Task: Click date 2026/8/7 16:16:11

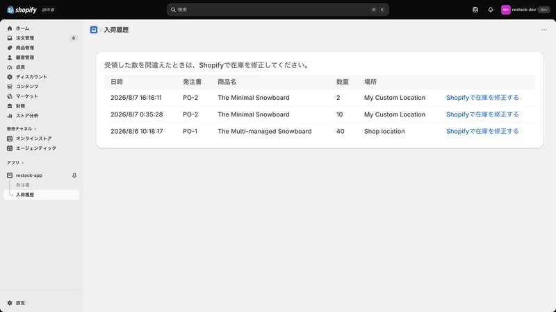Action: coord(136,98)
